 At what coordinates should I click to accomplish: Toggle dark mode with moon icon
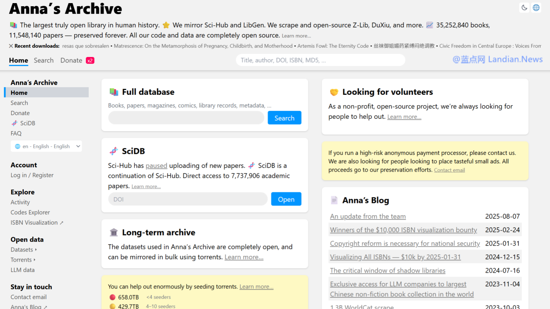pos(524,8)
